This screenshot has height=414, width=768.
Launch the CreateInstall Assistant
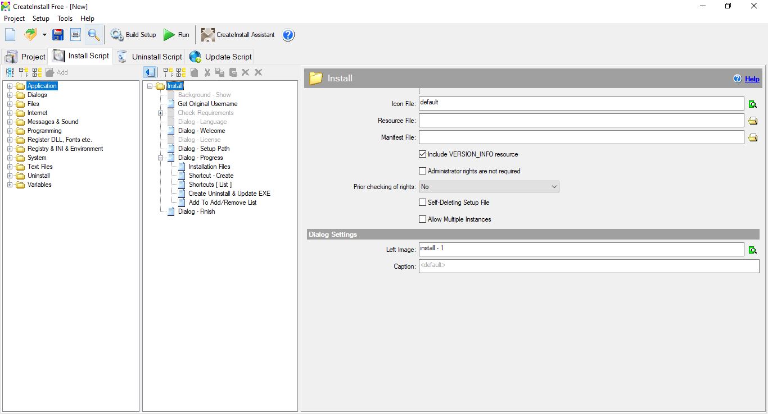coord(238,35)
